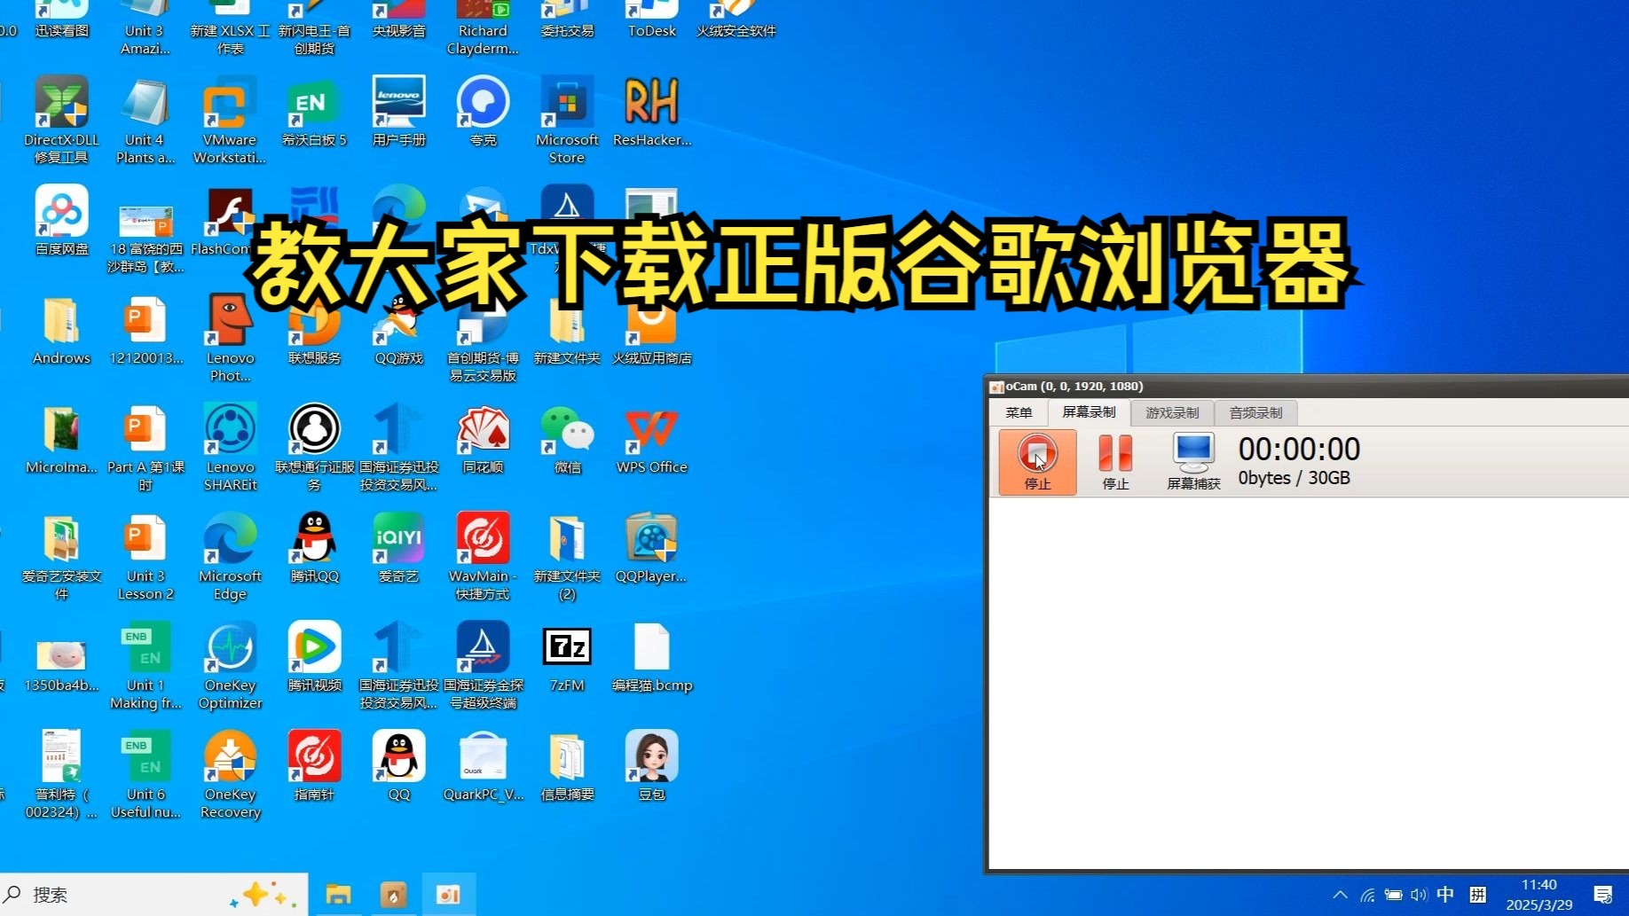Click the oCam icon on the taskbar

coord(449,895)
